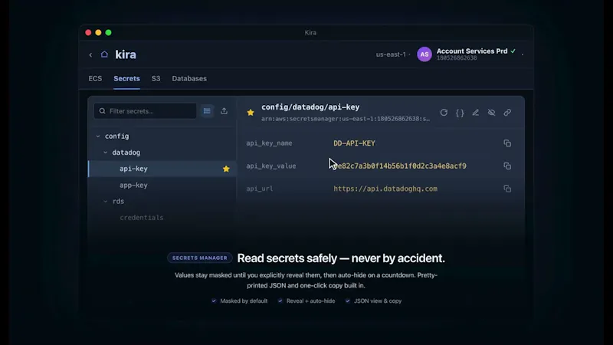Click the DD-API-KEY value

[x=354, y=143]
